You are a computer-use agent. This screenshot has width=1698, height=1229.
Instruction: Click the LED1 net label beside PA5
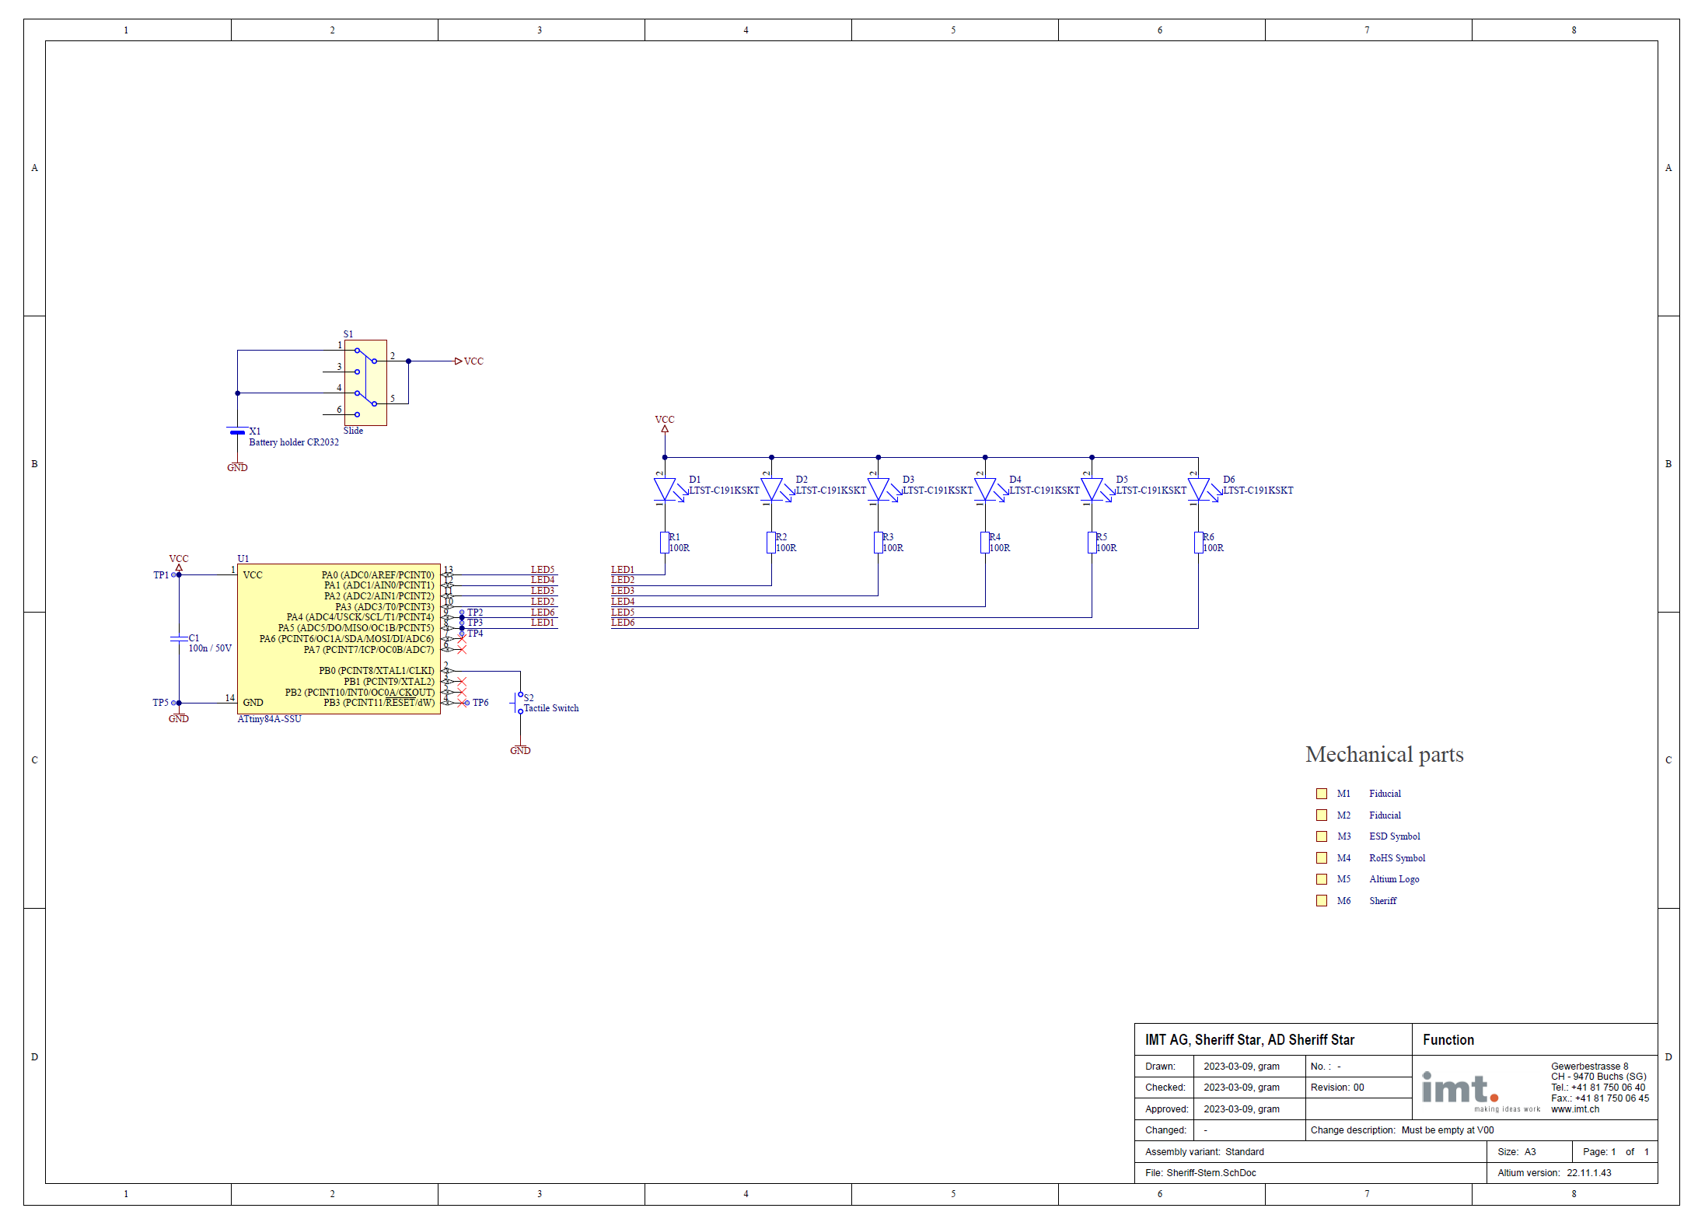(x=543, y=623)
